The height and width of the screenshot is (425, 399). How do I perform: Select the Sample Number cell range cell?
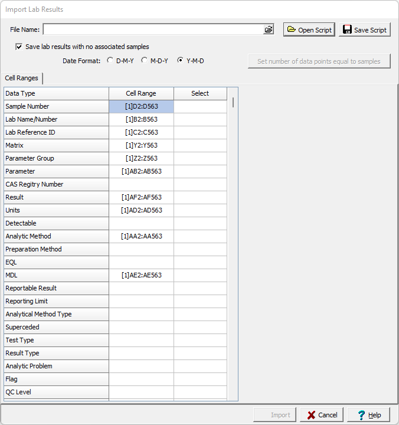pos(141,106)
